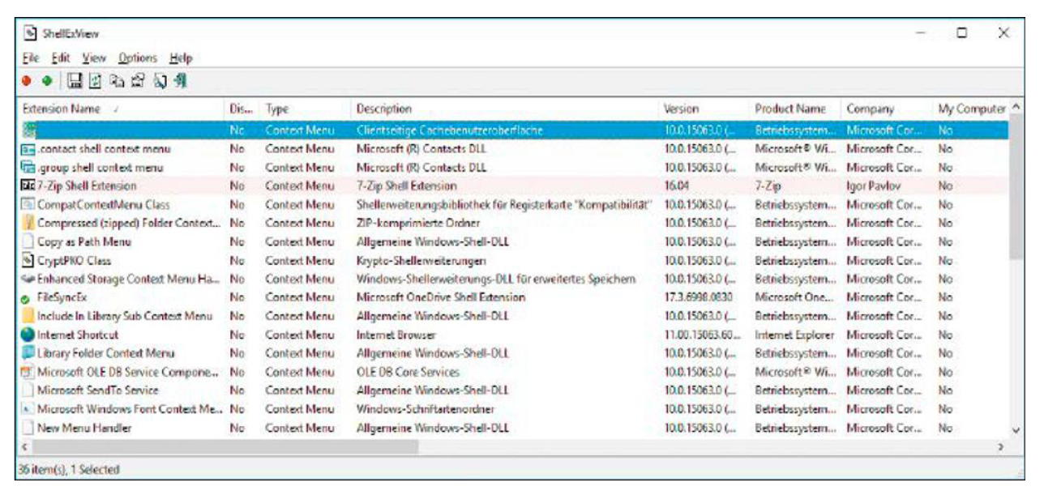Click the horizontal scrollbar thumb

[225, 446]
